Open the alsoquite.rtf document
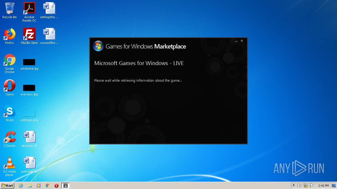 pyautogui.click(x=29, y=139)
